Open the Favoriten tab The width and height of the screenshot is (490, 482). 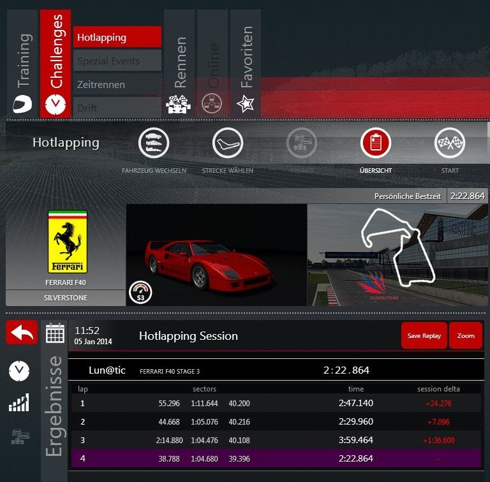pos(246,64)
